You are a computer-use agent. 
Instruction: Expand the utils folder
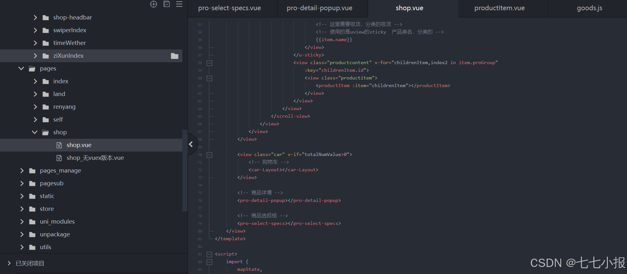click(22, 247)
